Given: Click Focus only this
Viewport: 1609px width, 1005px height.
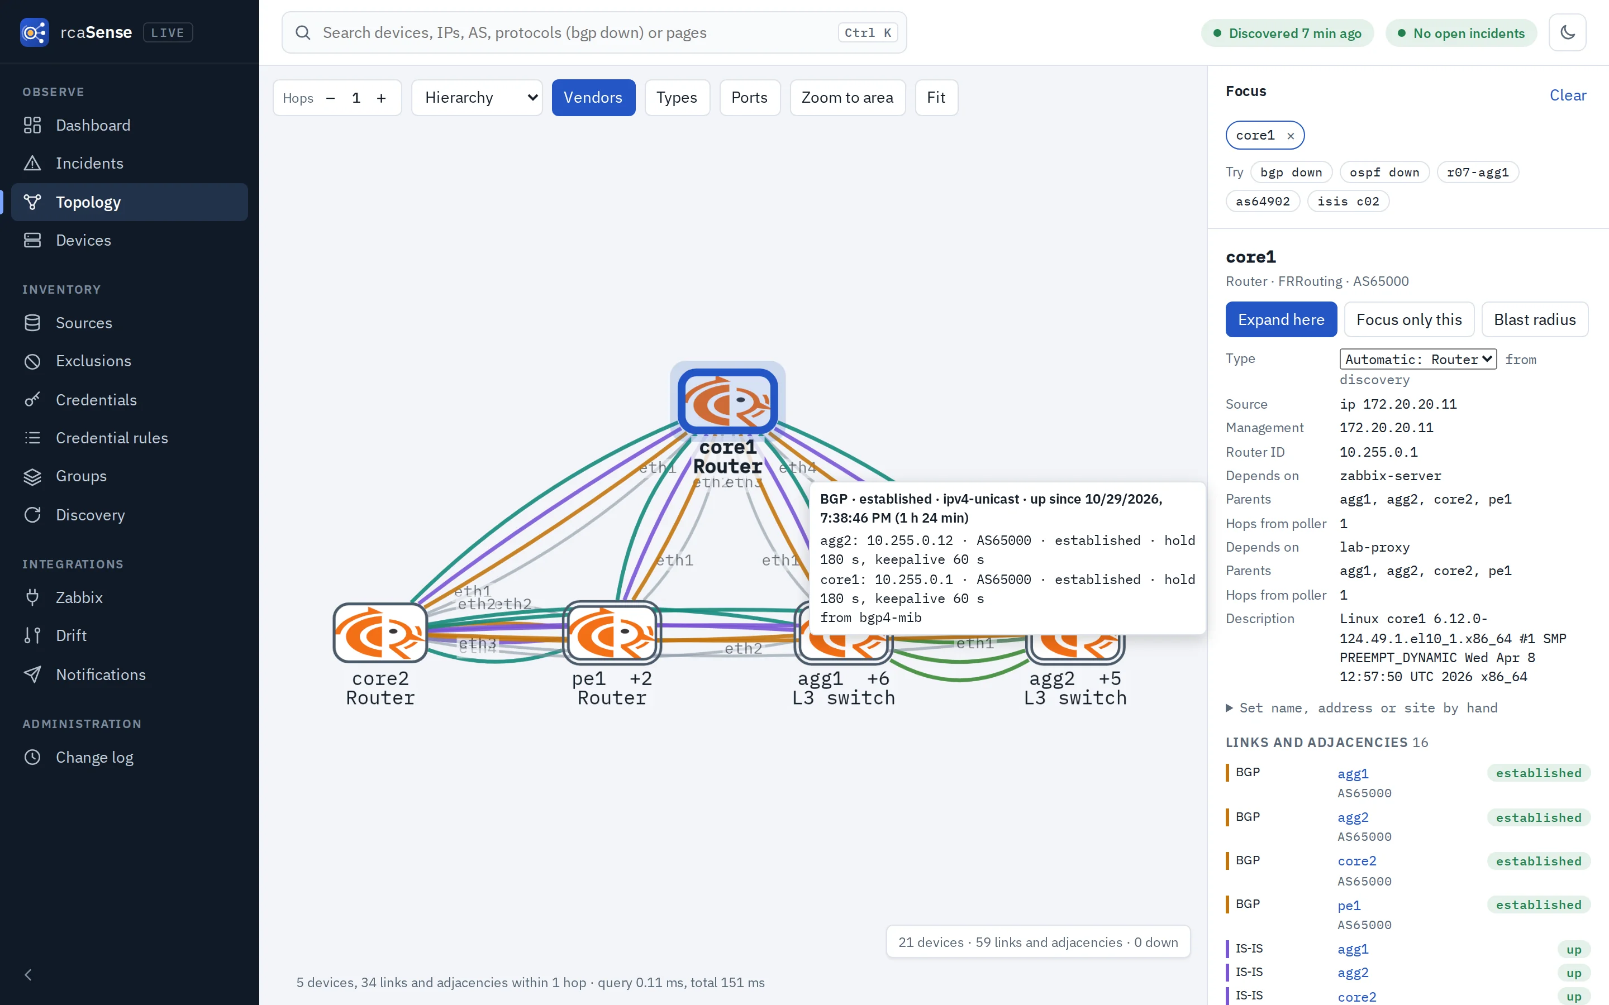Looking at the screenshot, I should pos(1409,320).
